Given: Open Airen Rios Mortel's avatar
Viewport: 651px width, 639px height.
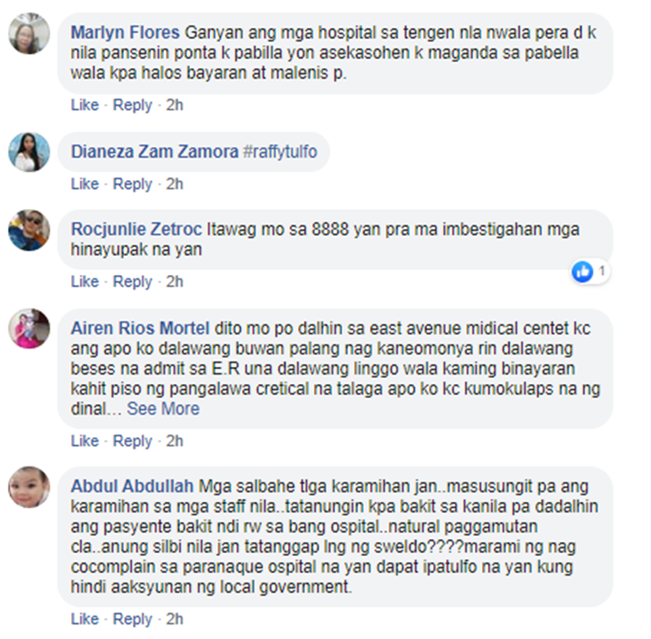Looking at the screenshot, I should pyautogui.click(x=29, y=329).
